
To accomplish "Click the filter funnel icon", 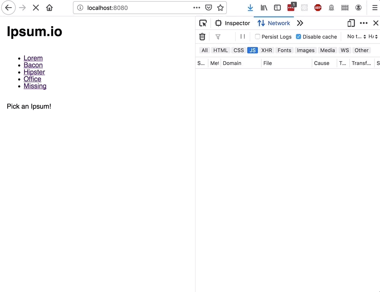I will click(218, 37).
